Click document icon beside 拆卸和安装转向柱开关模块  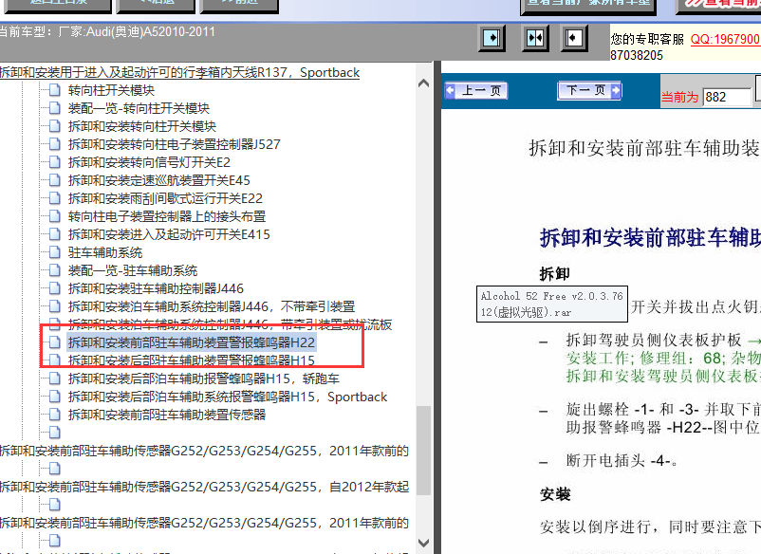(x=55, y=126)
